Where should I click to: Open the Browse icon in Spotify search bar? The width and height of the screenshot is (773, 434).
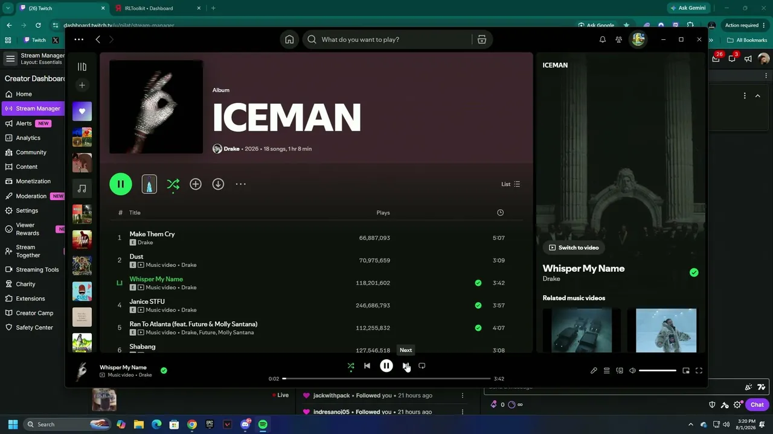[x=482, y=40]
